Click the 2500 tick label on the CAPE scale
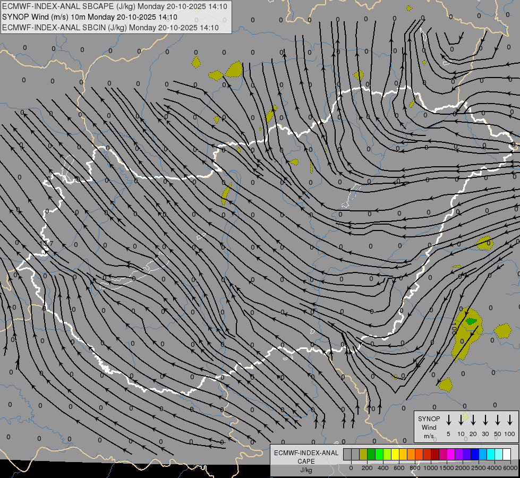Image resolution: width=520 pixels, height=478 pixels. click(479, 468)
